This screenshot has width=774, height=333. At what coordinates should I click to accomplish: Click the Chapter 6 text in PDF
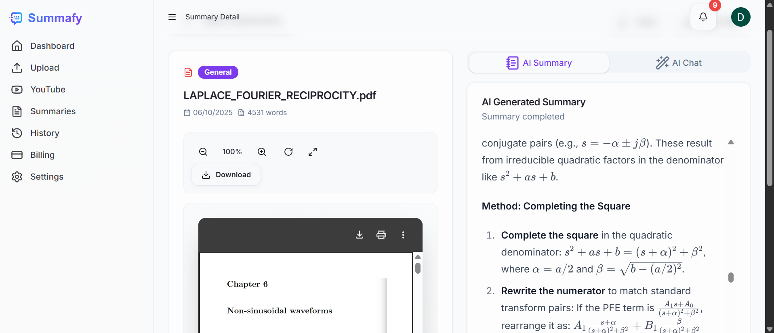[x=247, y=284]
